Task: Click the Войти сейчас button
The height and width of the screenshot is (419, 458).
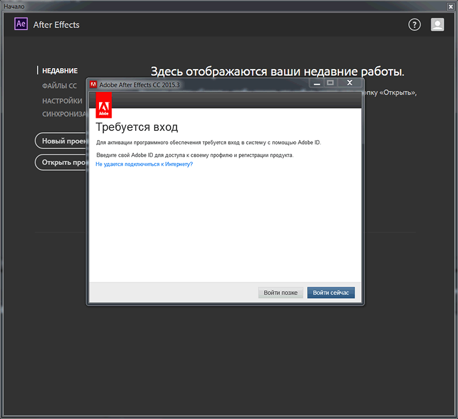Action: point(331,293)
